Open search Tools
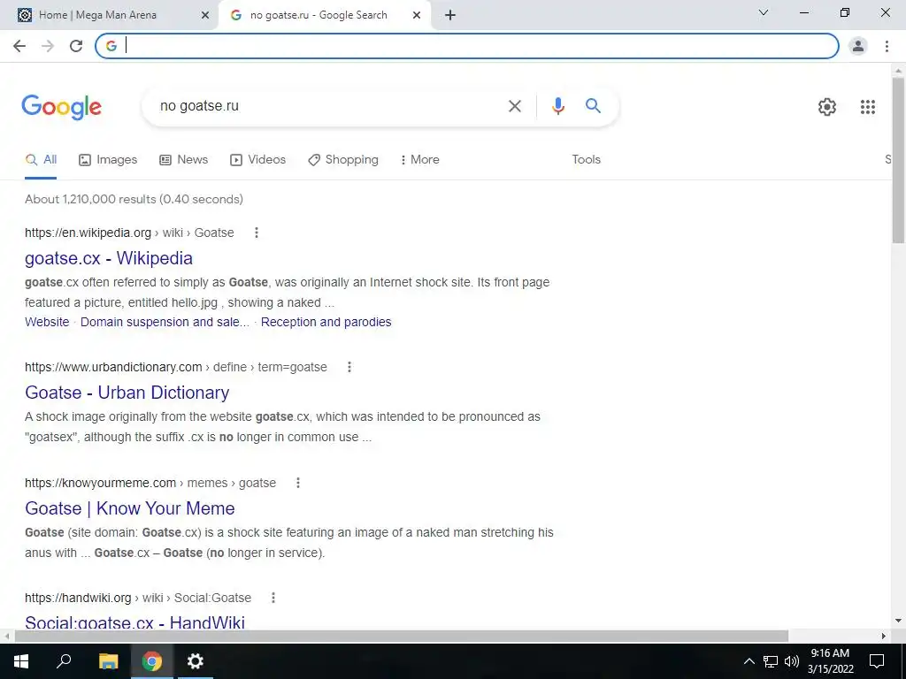 586,159
